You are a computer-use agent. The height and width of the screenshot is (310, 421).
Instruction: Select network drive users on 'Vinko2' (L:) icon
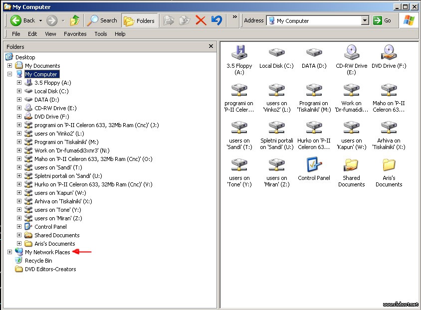pos(276,98)
